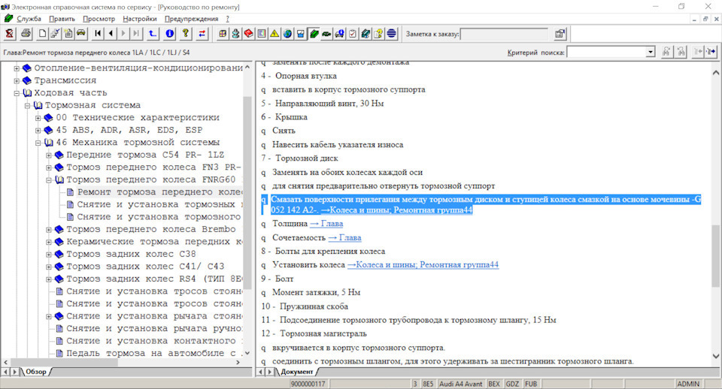Click the document pane vertical scrollbar
Viewport: 722px width, 389px height.
[x=715, y=214]
